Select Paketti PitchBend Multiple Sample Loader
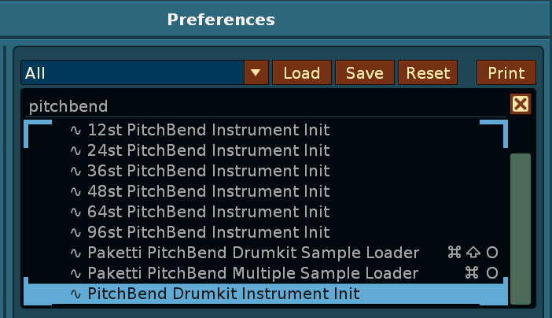 (x=253, y=273)
